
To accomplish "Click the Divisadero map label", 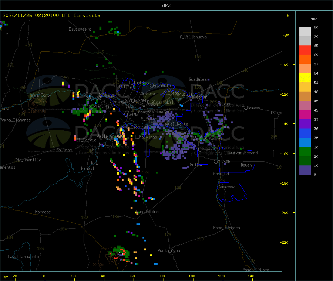I will coord(80,29).
